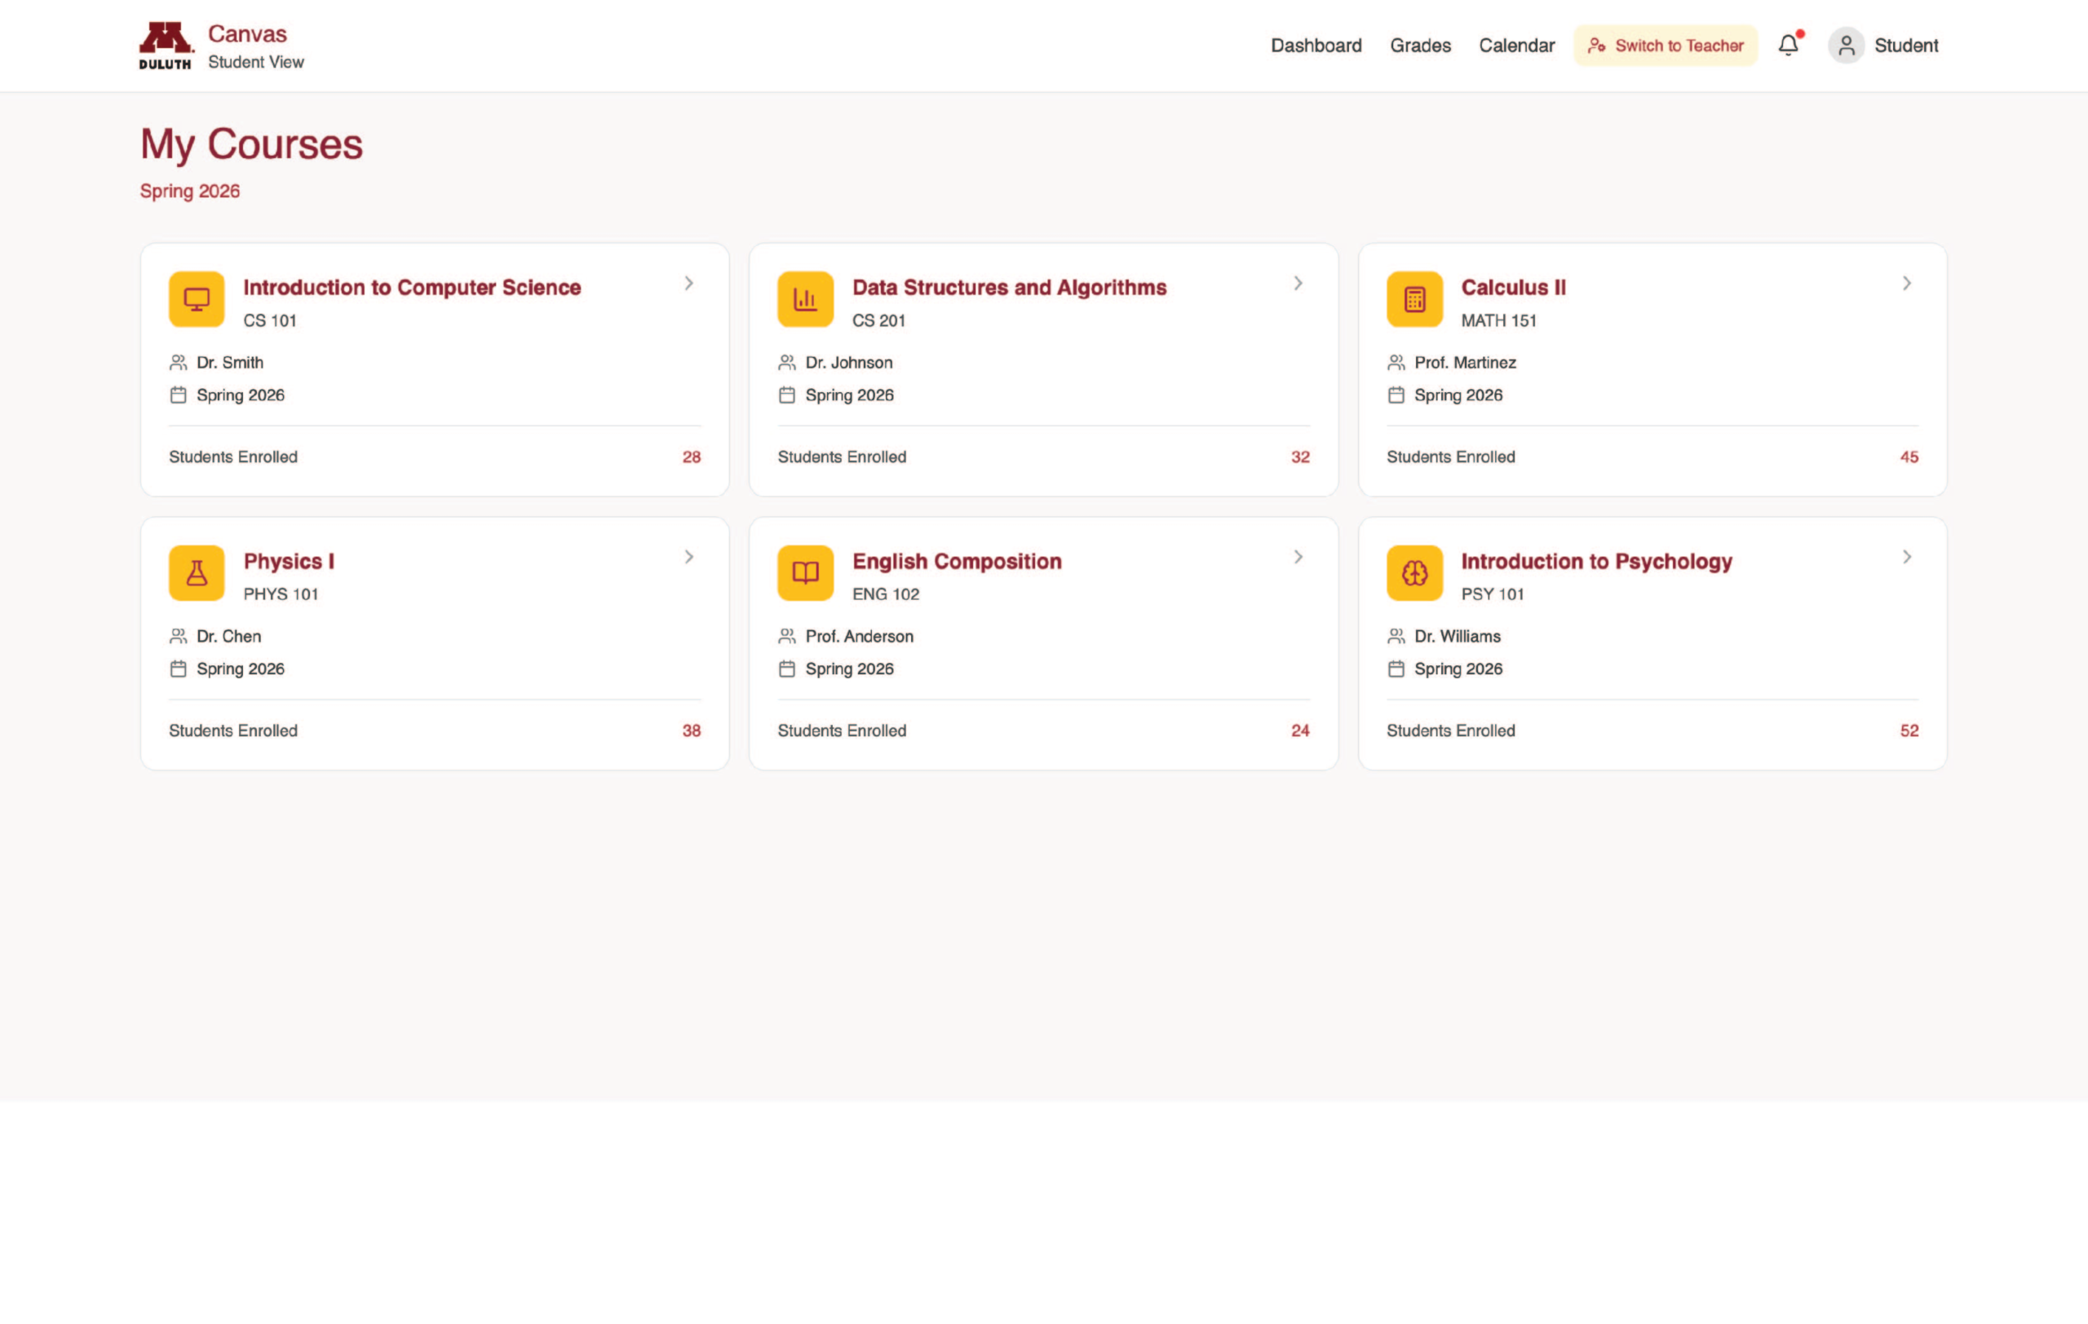Screen dimensions: 2088x1324
Task: Toggle Switch to Teacher view
Action: 1665,46
